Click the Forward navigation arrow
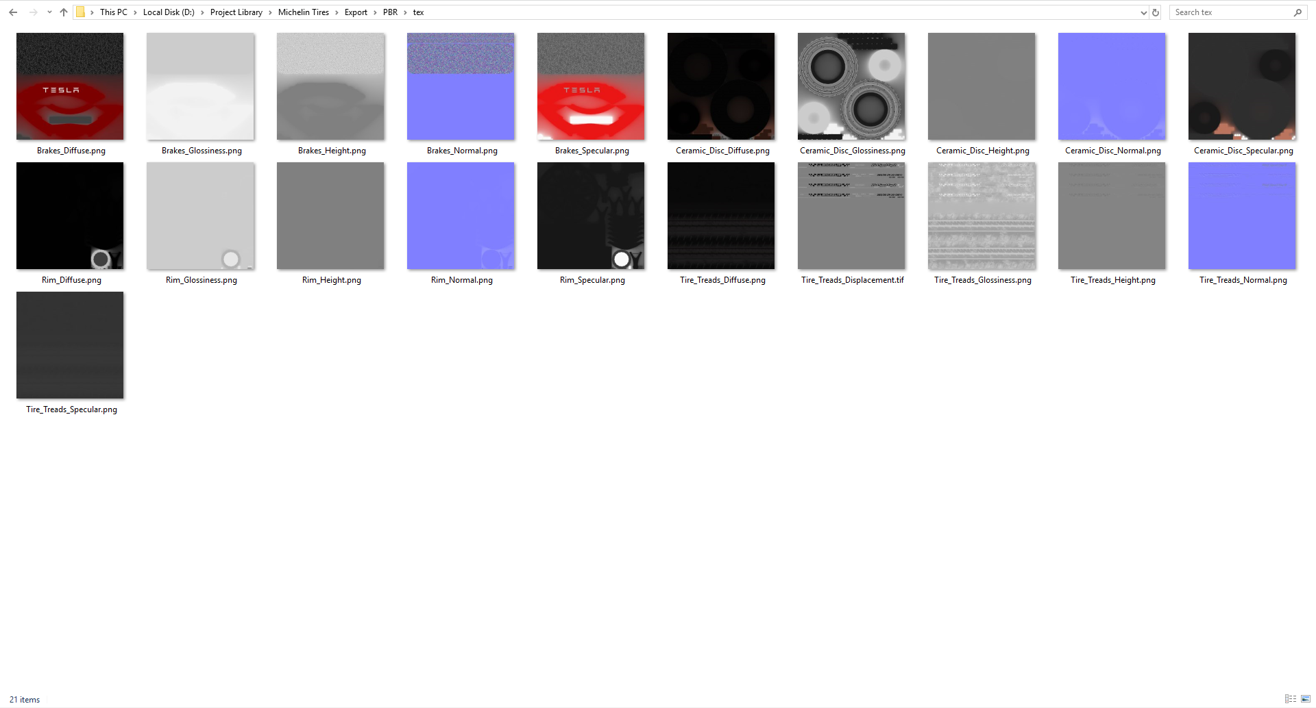The image size is (1316, 708). (33, 12)
